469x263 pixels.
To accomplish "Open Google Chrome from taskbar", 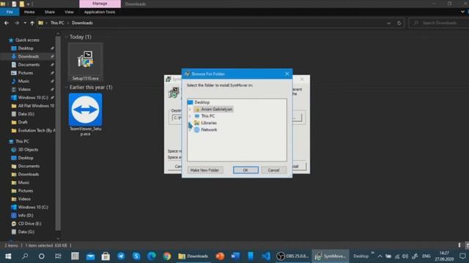I will (167, 256).
